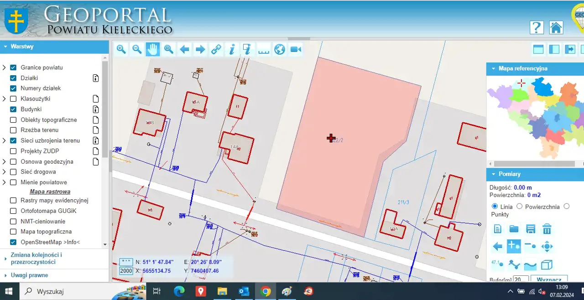Select the pan hand tool
This screenshot has width=584, height=300.
coord(152,49)
